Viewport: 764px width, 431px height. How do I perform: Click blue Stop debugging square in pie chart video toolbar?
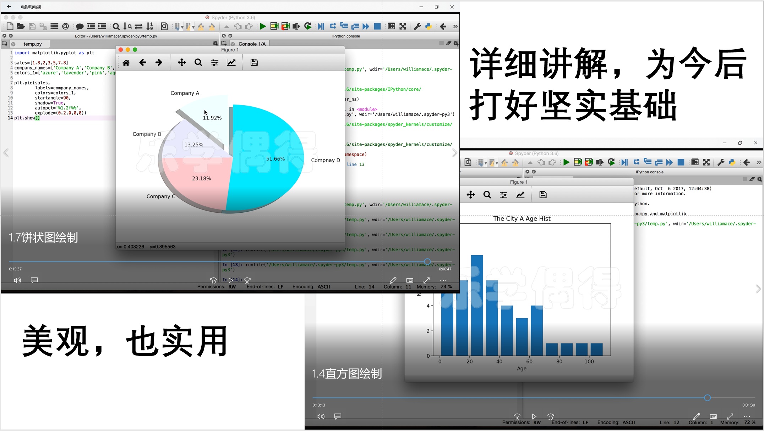[377, 26]
